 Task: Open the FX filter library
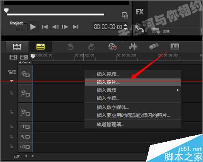(x=140, y=12)
